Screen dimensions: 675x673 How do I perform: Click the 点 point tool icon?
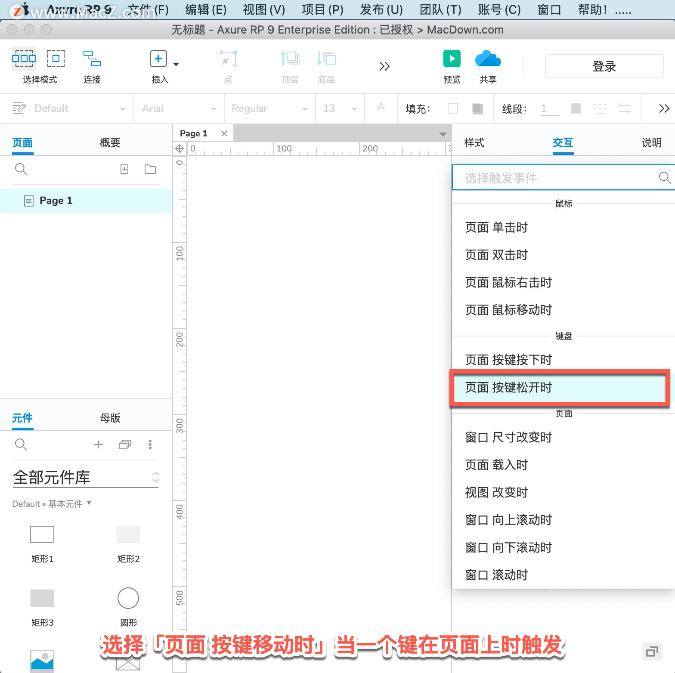pos(228,59)
